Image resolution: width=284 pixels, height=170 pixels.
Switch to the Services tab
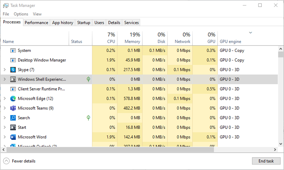click(131, 22)
